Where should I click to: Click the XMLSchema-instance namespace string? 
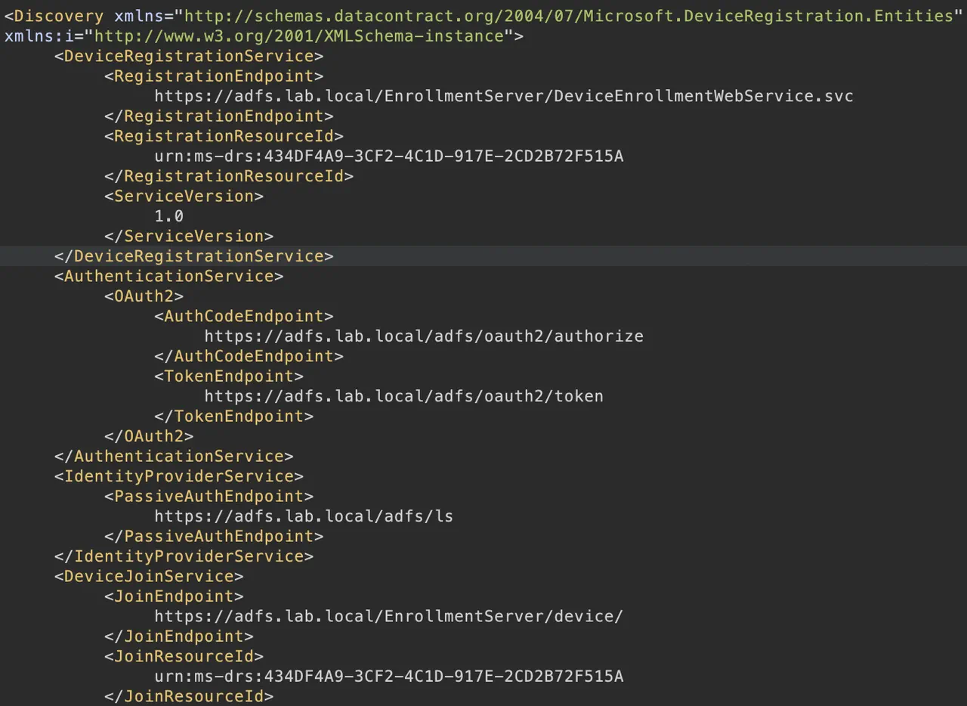(x=298, y=36)
